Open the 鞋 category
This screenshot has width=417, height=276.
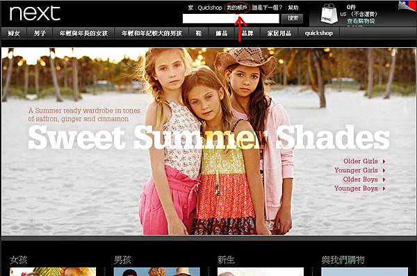click(x=199, y=33)
